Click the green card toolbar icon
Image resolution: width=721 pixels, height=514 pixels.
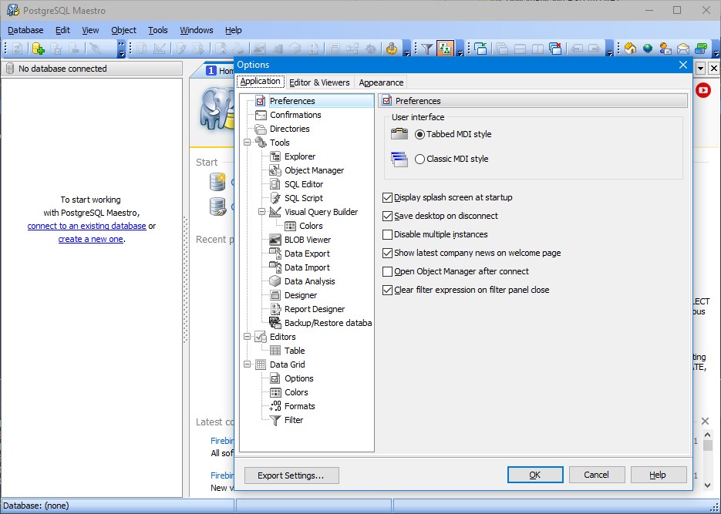(701, 49)
